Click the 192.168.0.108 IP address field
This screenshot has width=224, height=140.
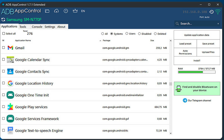(195, 12)
